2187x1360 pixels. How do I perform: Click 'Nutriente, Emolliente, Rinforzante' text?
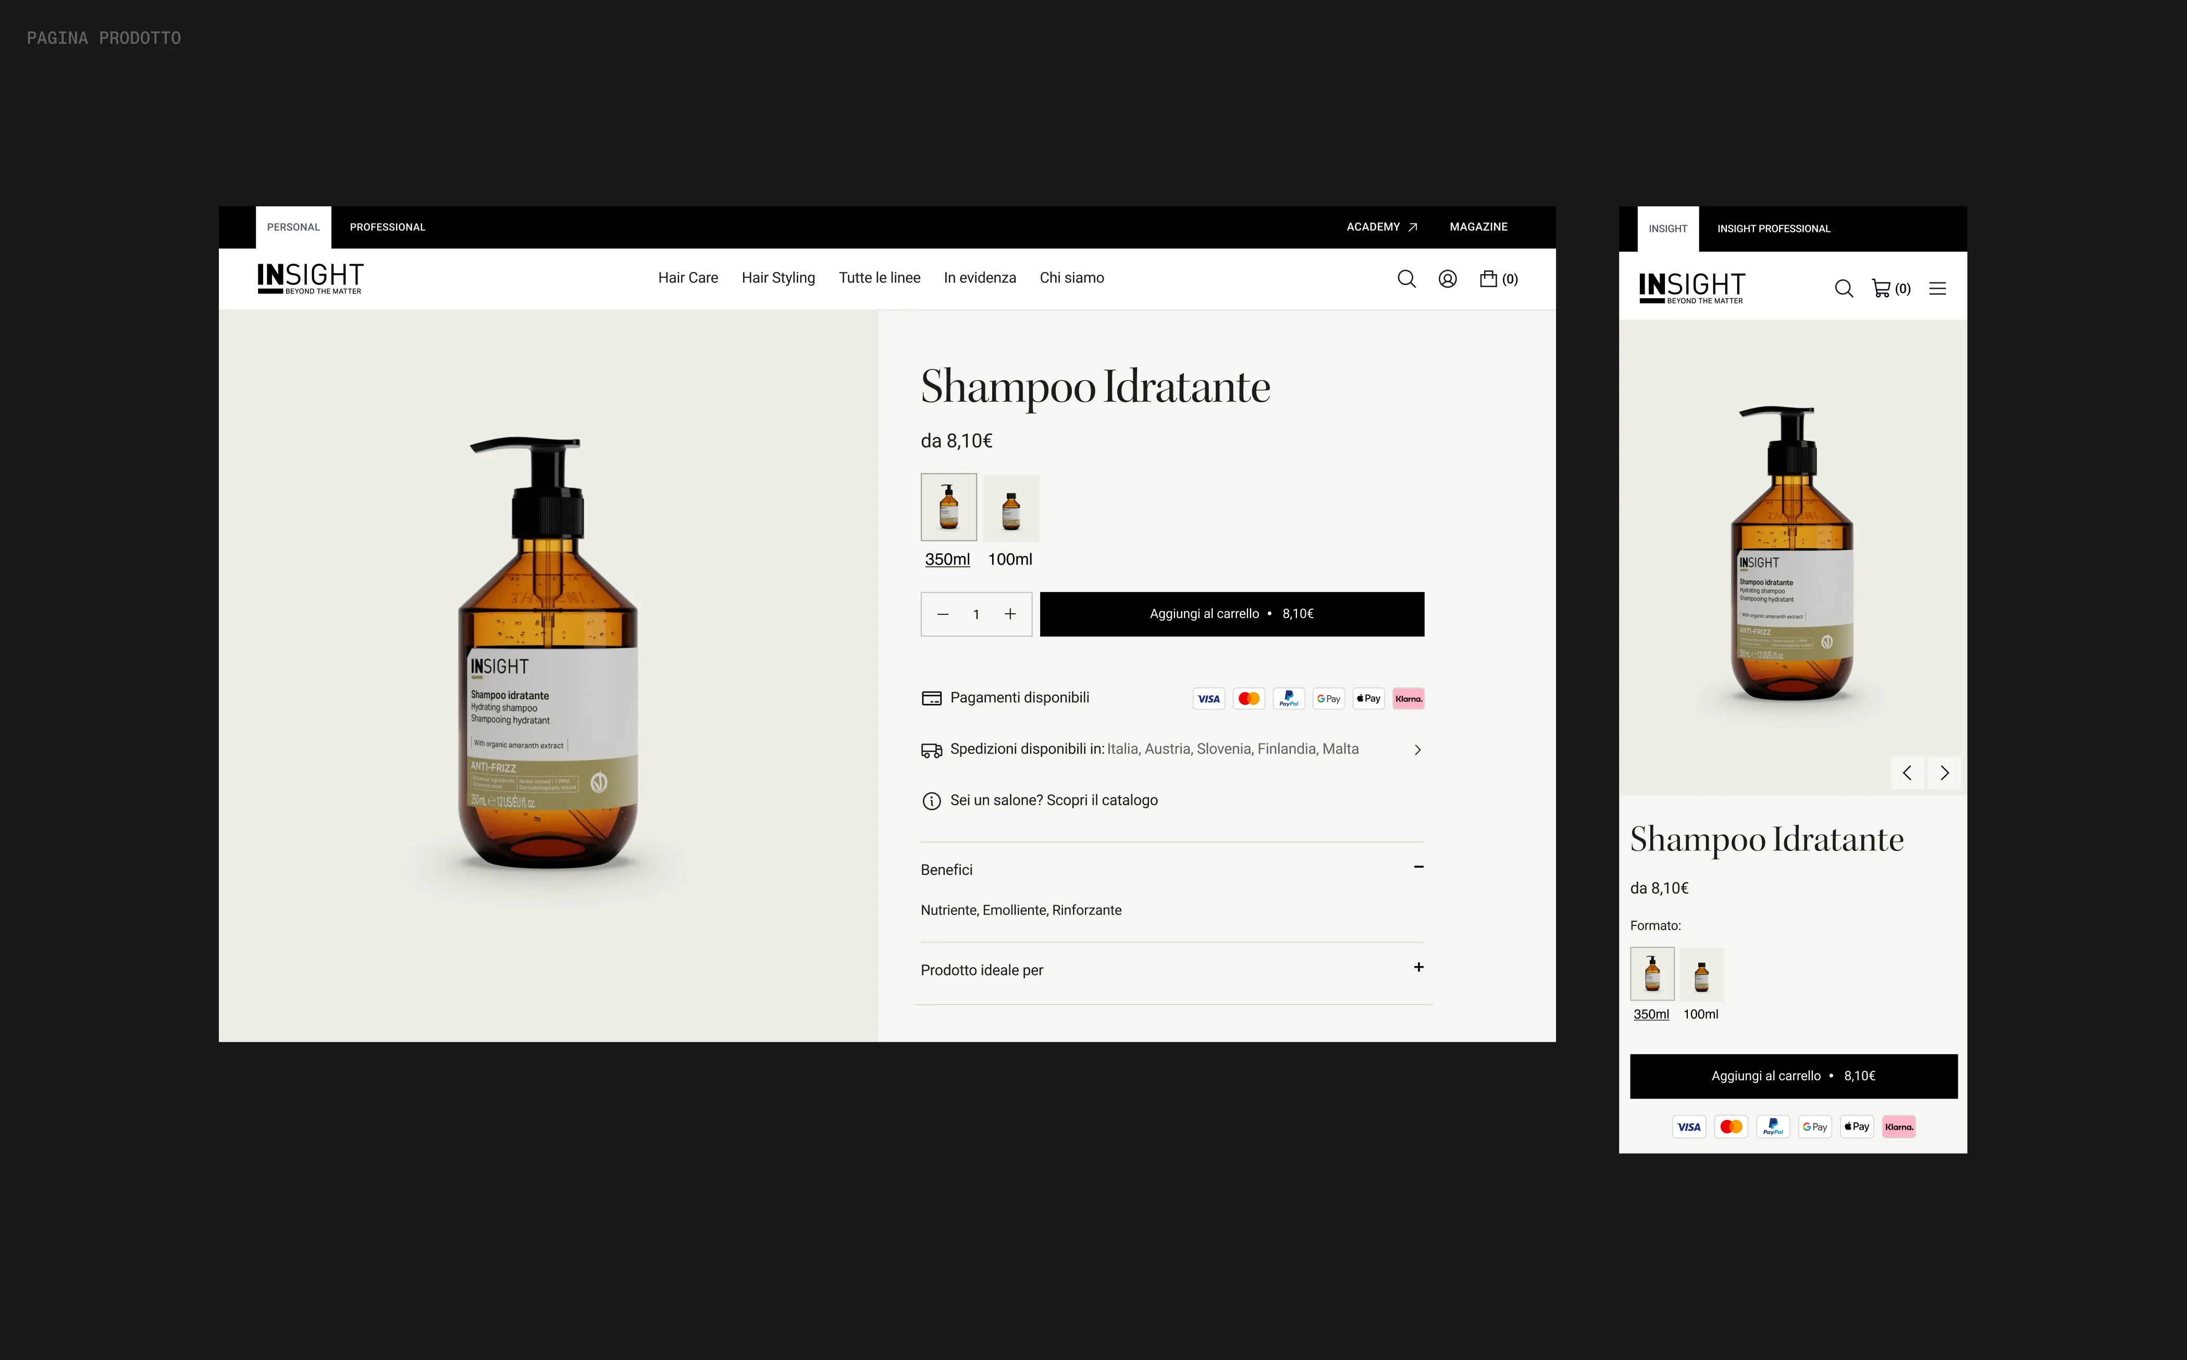[1021, 910]
